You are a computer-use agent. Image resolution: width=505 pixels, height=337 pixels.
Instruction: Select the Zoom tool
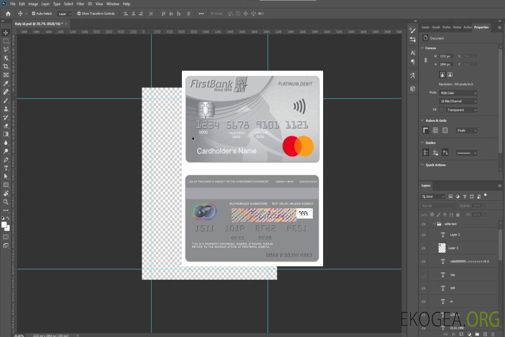[x=6, y=202]
